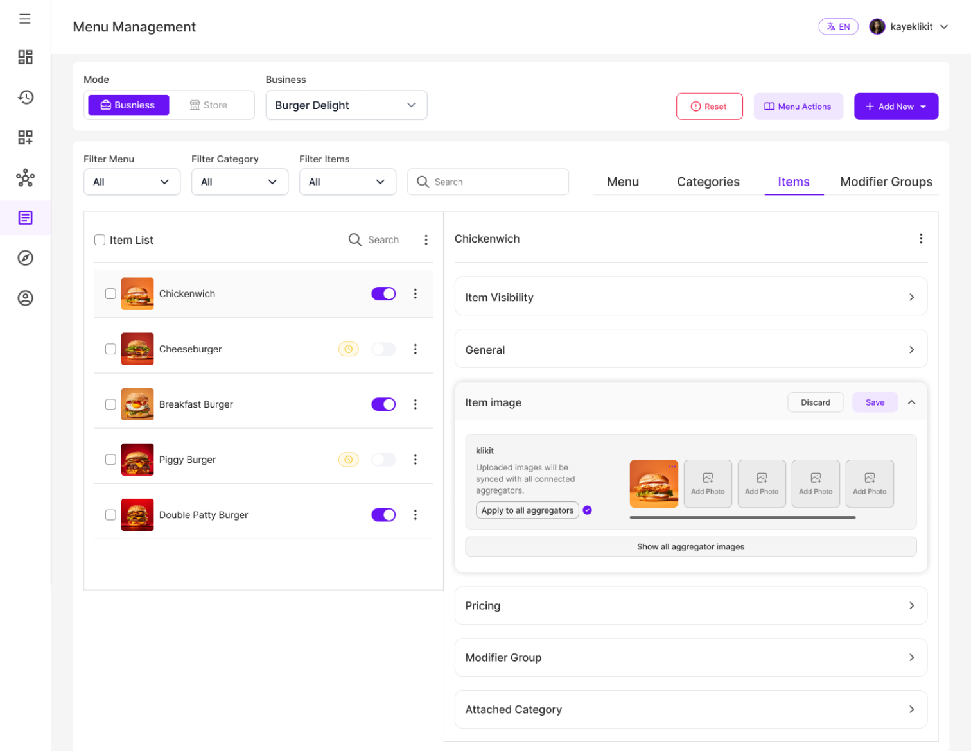Expand the Pricing section

point(690,605)
